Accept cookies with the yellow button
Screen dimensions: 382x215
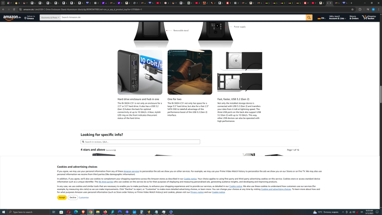pos(62,197)
